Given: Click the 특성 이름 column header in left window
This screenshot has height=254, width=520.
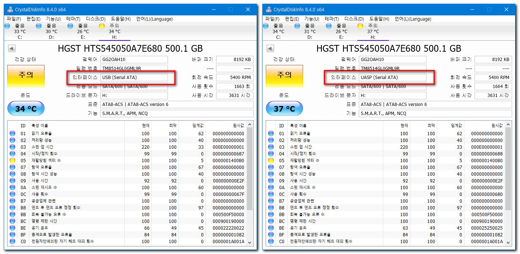Looking at the screenshot, I should (x=77, y=126).
